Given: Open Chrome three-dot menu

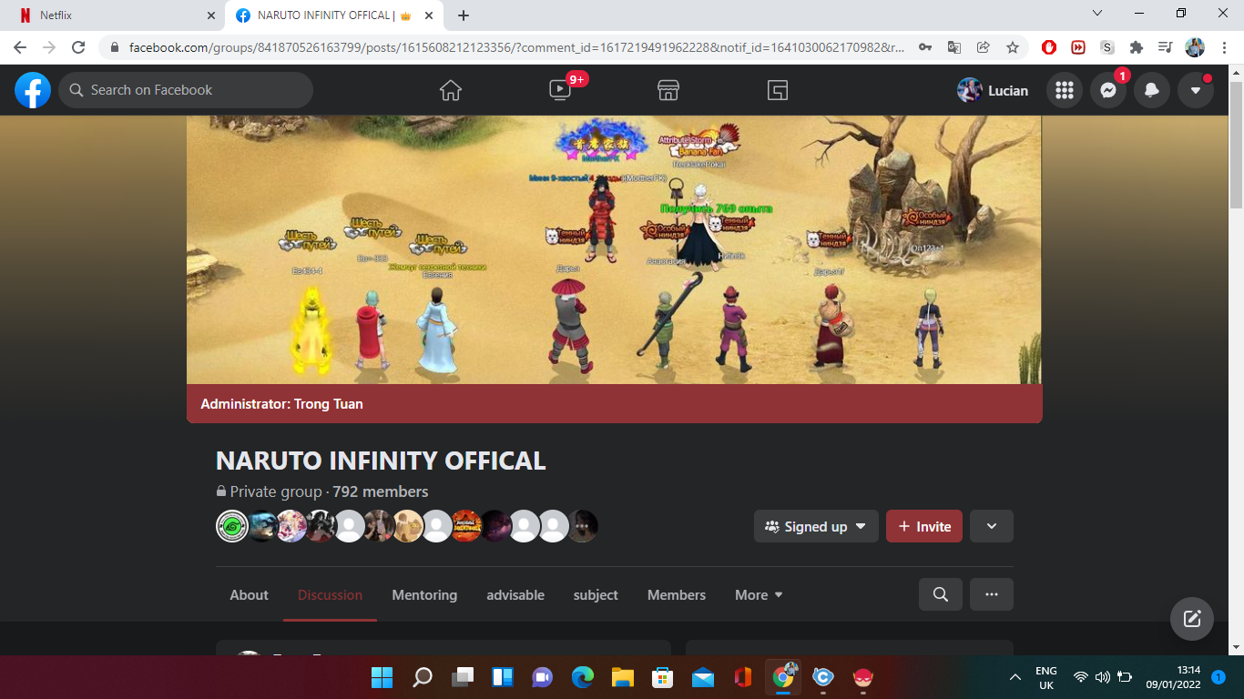Looking at the screenshot, I should (x=1223, y=47).
